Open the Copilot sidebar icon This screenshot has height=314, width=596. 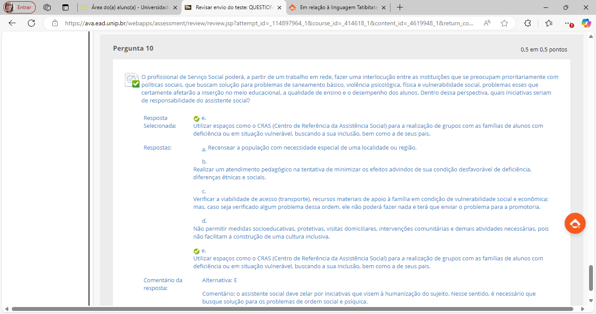tap(586, 23)
